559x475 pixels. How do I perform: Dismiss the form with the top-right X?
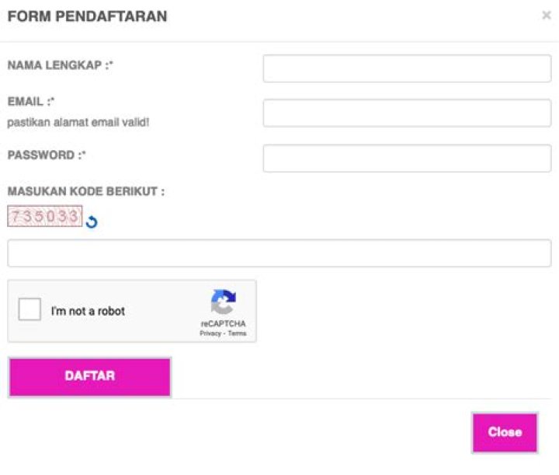click(x=546, y=16)
